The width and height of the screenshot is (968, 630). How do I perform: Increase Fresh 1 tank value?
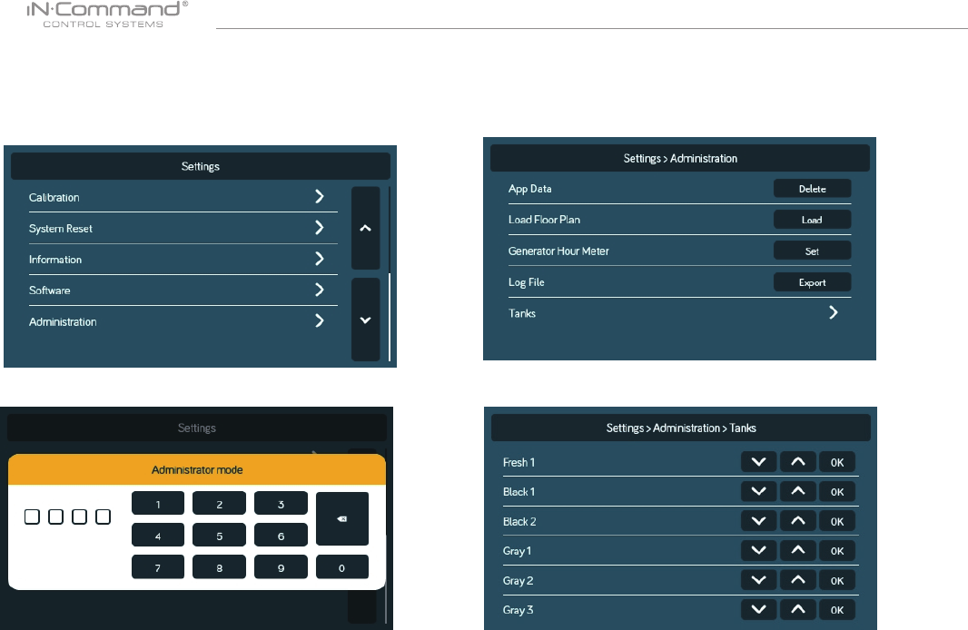point(798,462)
